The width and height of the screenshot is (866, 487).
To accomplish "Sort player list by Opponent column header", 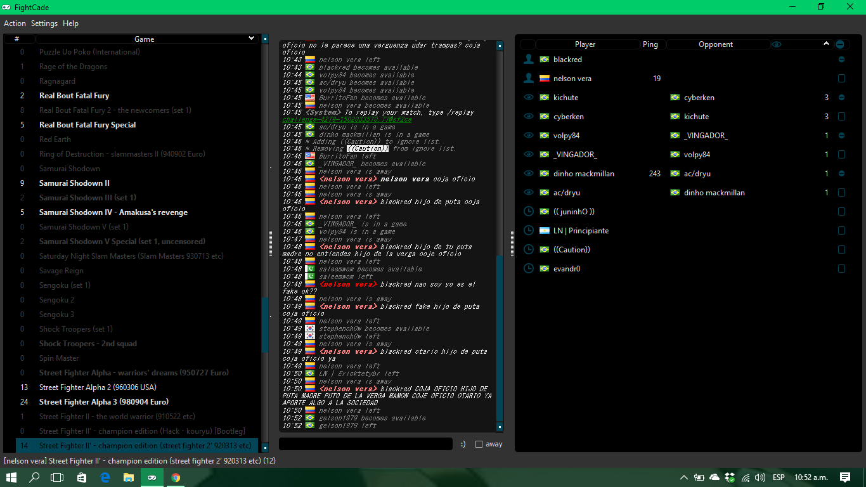I will point(716,44).
